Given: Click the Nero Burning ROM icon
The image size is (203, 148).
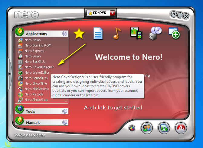Looking at the screenshot, I should coord(20,45).
